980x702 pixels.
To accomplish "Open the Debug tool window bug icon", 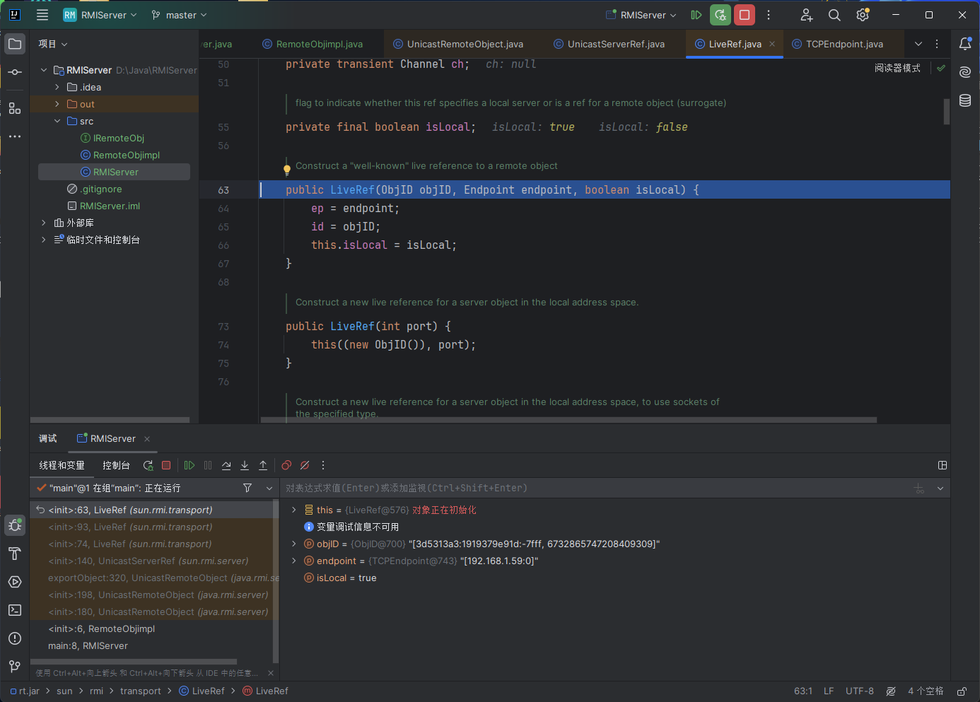I will [x=15, y=525].
